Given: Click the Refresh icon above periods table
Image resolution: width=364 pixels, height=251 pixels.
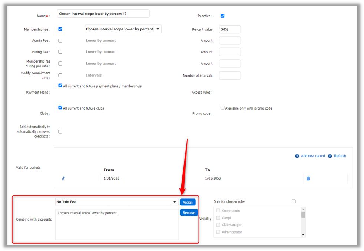Looking at the screenshot, I should coord(330,156).
